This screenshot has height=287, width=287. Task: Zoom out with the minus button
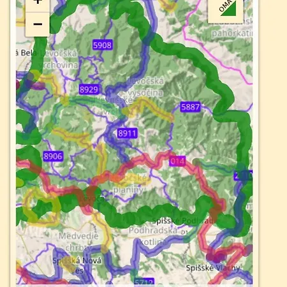[38, 24]
